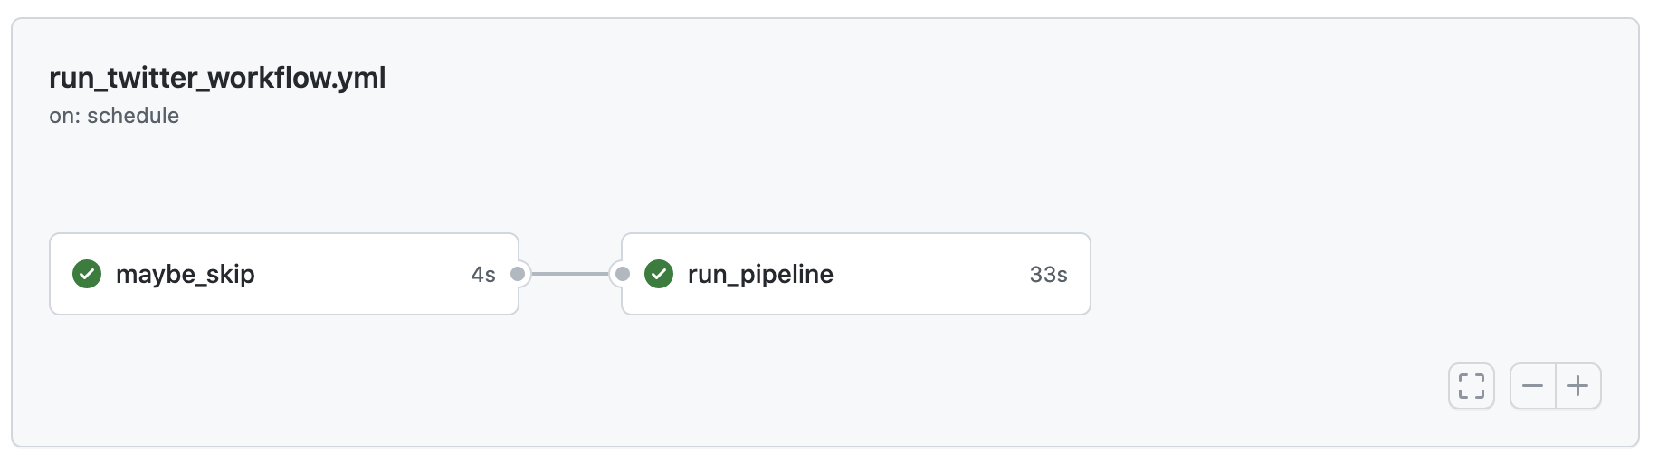Click run_pipeline input connector dot
The image size is (1658, 470).
click(623, 274)
